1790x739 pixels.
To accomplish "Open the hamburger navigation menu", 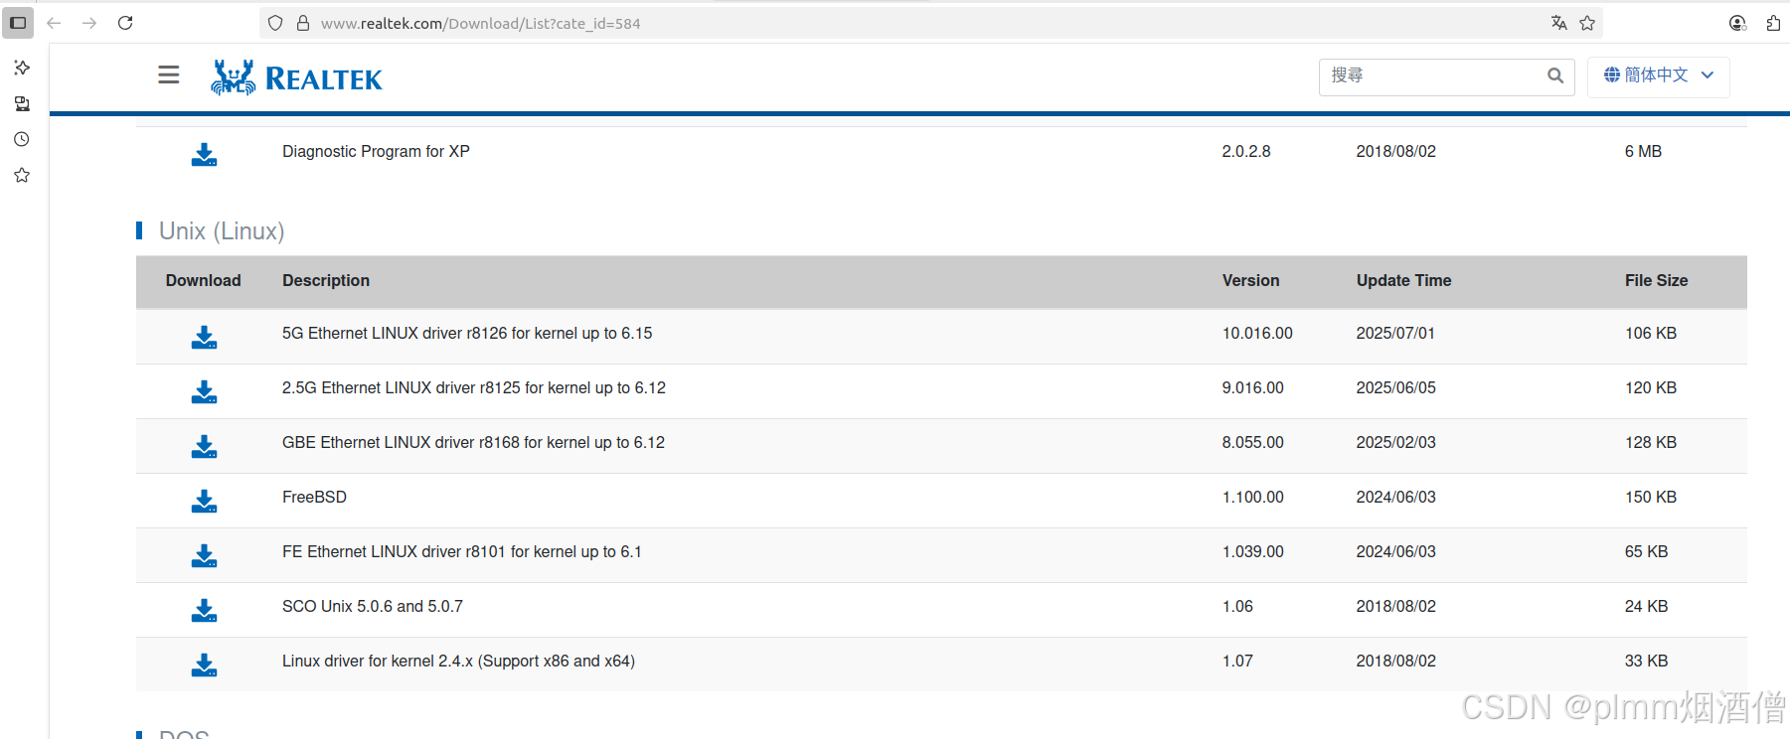I will click(169, 74).
